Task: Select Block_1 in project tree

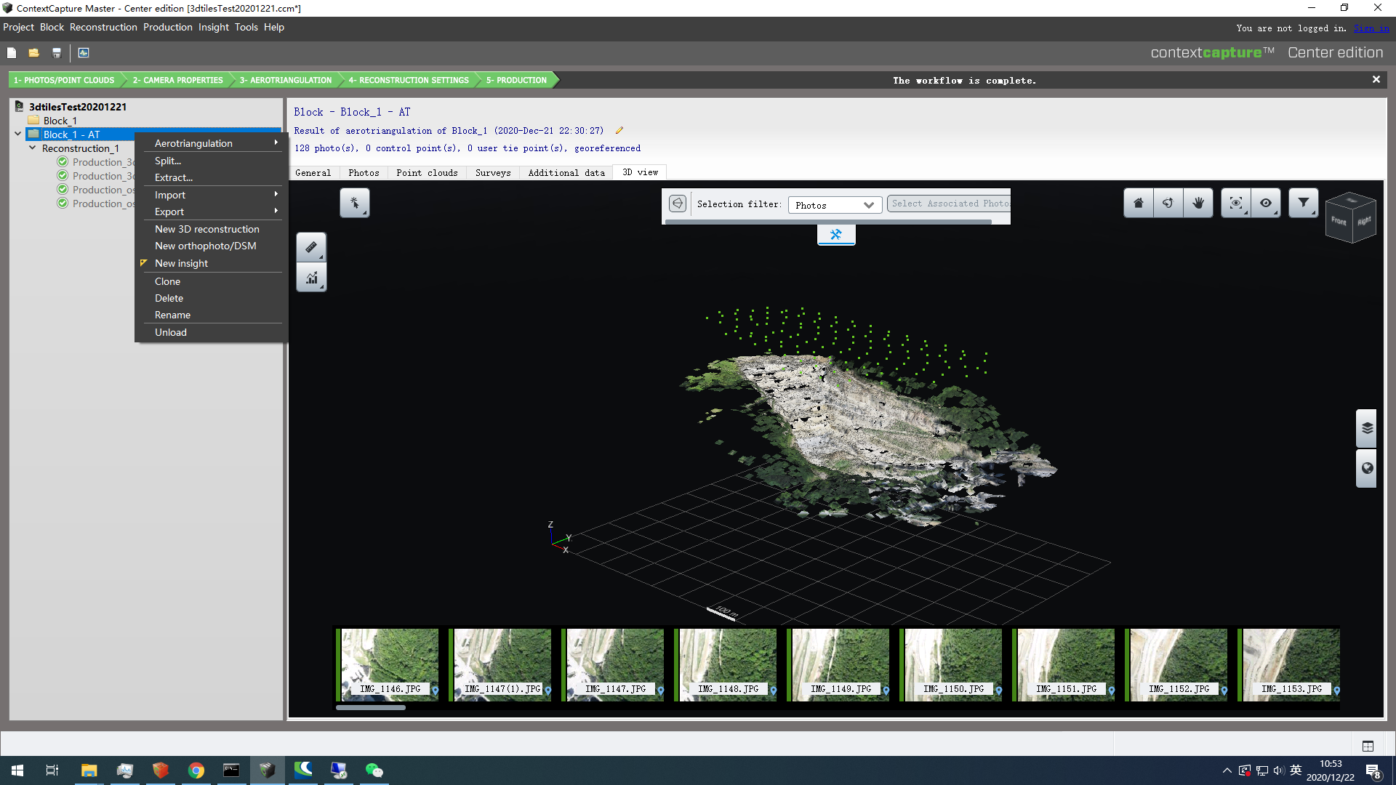Action: point(60,121)
